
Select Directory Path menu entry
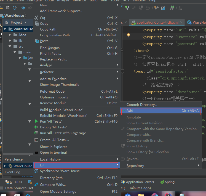click(77, 178)
